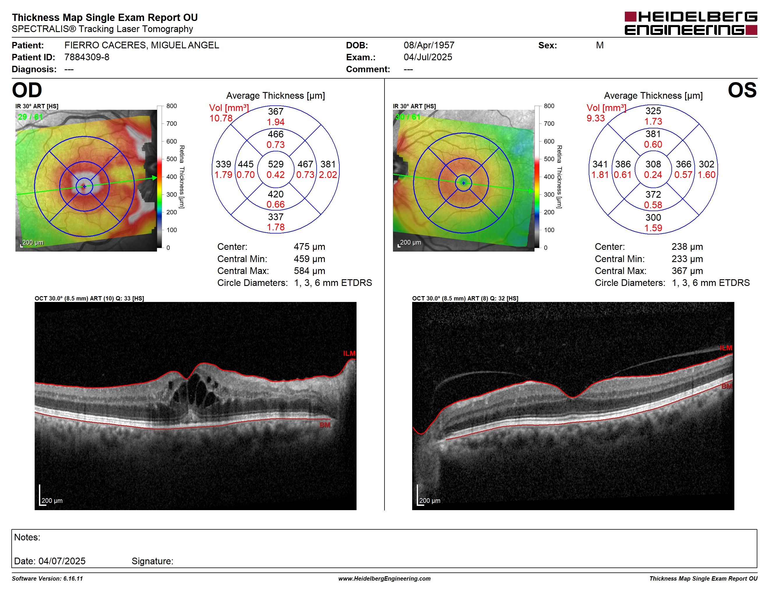The height and width of the screenshot is (594, 769).
Task: Click the Notes field box
Action: pyautogui.click(x=384, y=549)
